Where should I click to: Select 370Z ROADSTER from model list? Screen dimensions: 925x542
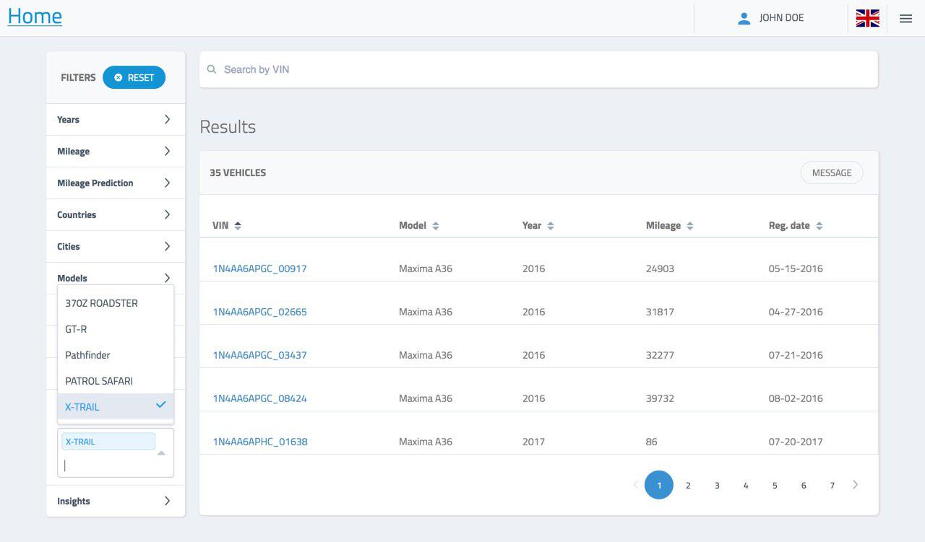(116, 303)
